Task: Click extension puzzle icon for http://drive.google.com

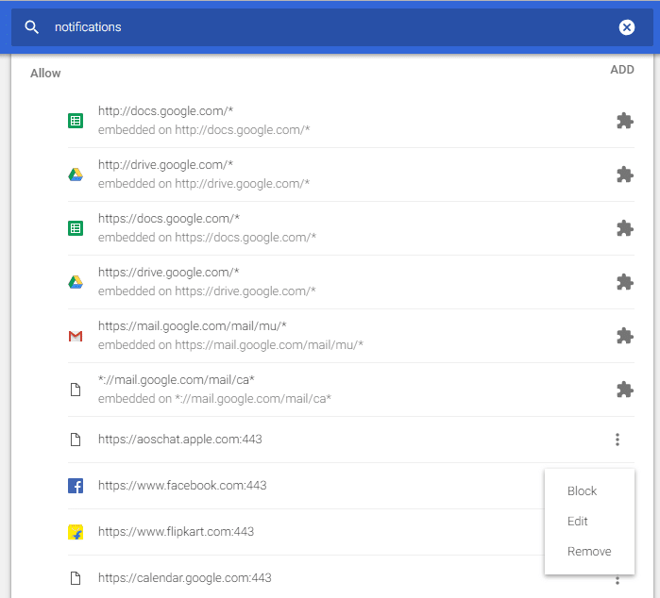Action: coord(624,174)
